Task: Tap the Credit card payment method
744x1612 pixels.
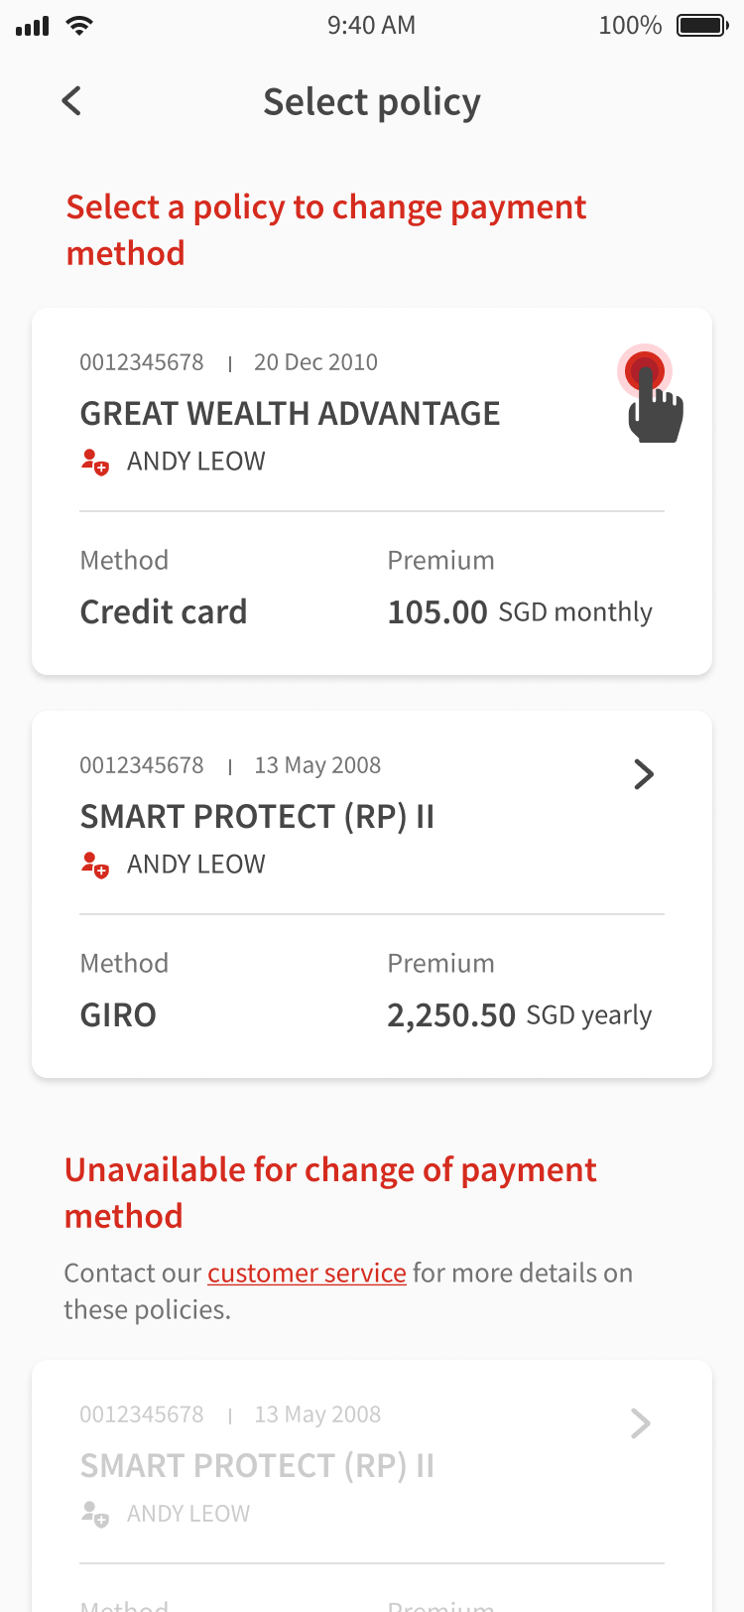Action: [x=164, y=612]
